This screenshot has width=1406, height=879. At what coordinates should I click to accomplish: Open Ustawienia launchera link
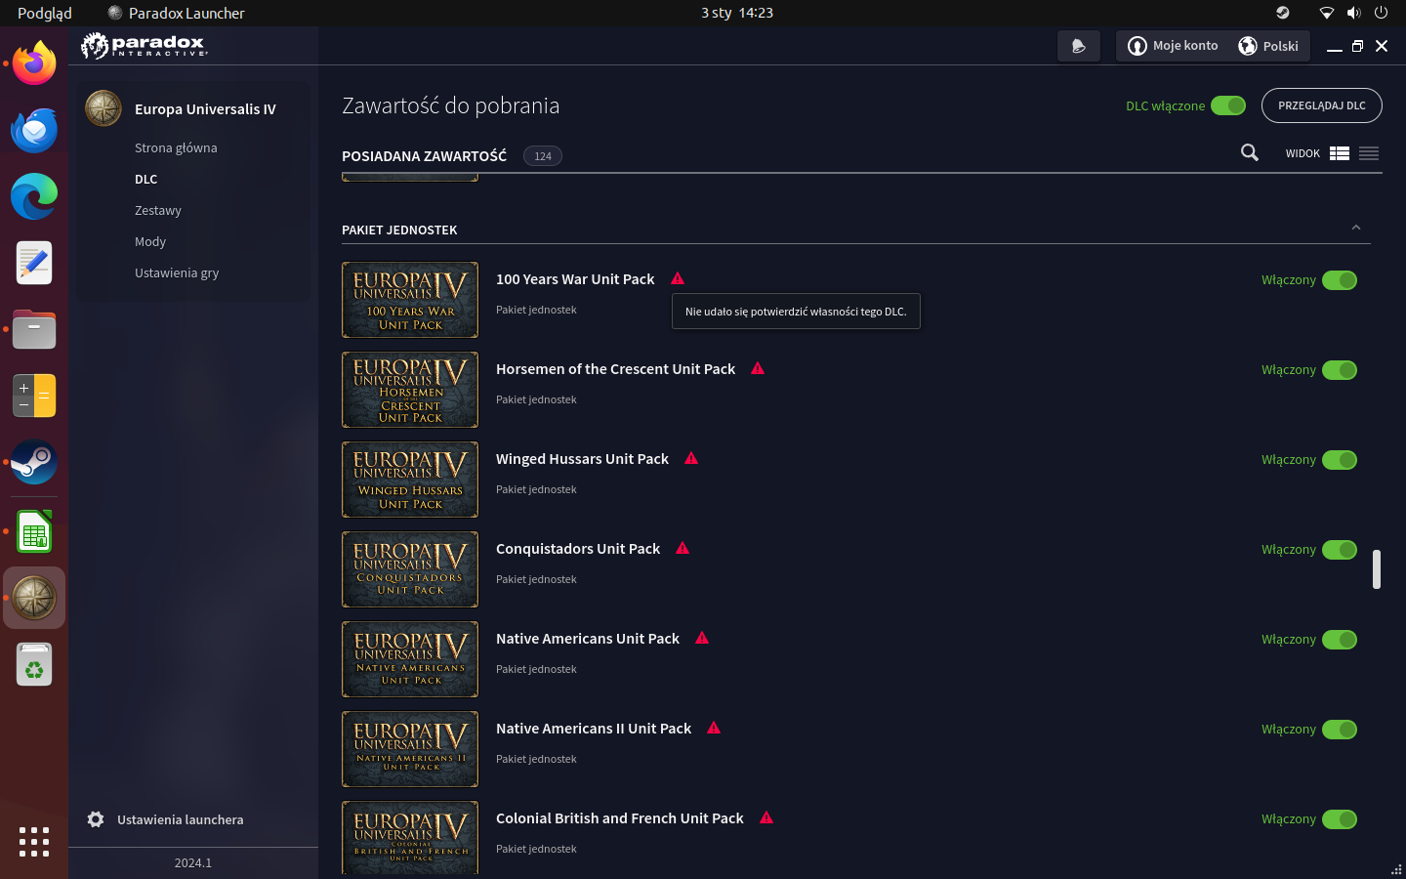click(x=181, y=819)
